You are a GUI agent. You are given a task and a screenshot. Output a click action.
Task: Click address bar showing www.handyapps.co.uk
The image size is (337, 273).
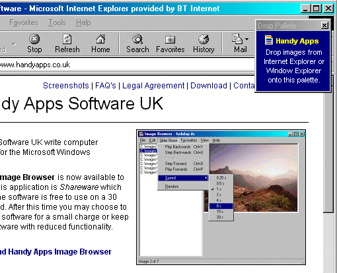(127, 65)
